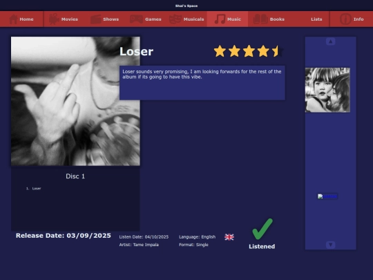Click "Release Date: 03/09/2025" text

coord(64,236)
